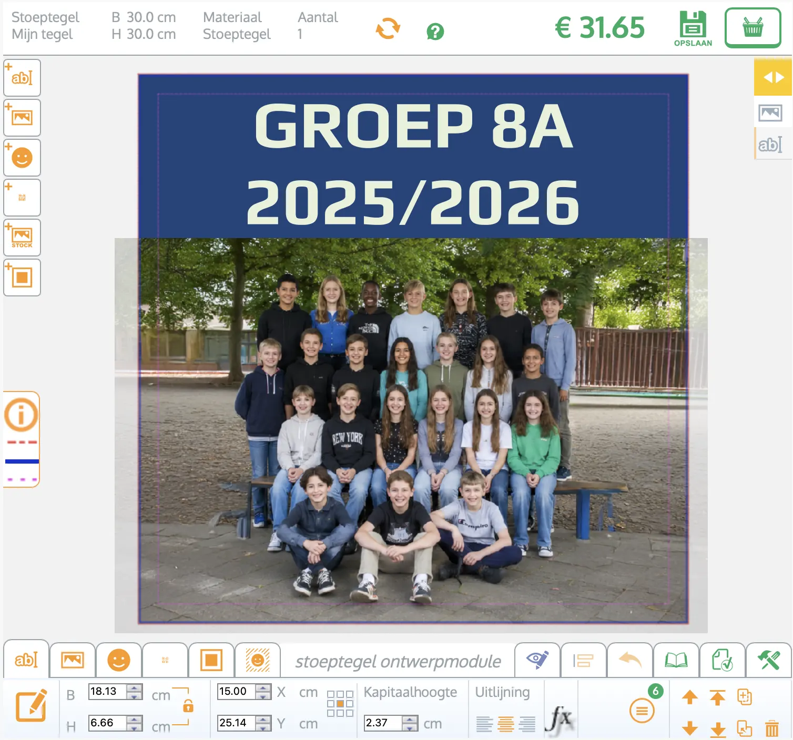Click the price € 31.65

[599, 27]
